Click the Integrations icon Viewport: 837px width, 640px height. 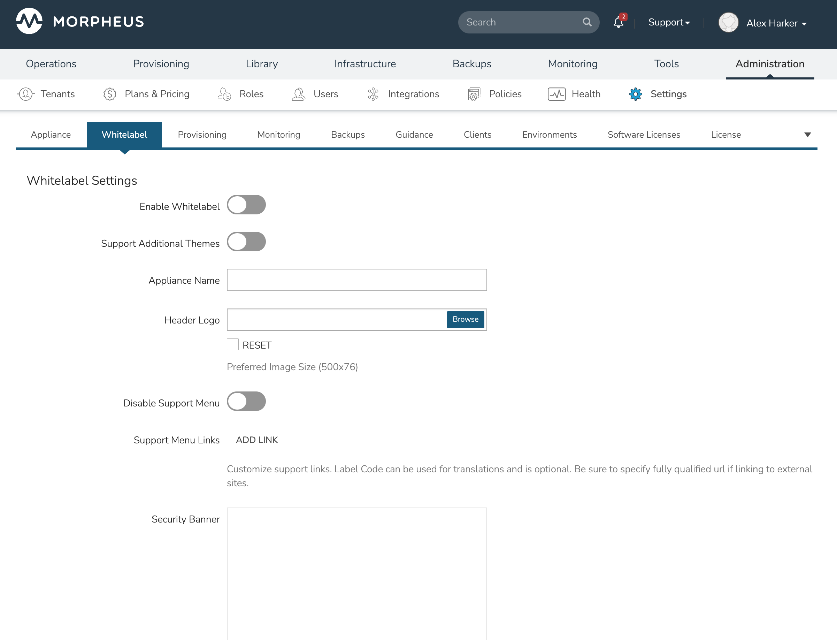pyautogui.click(x=373, y=94)
